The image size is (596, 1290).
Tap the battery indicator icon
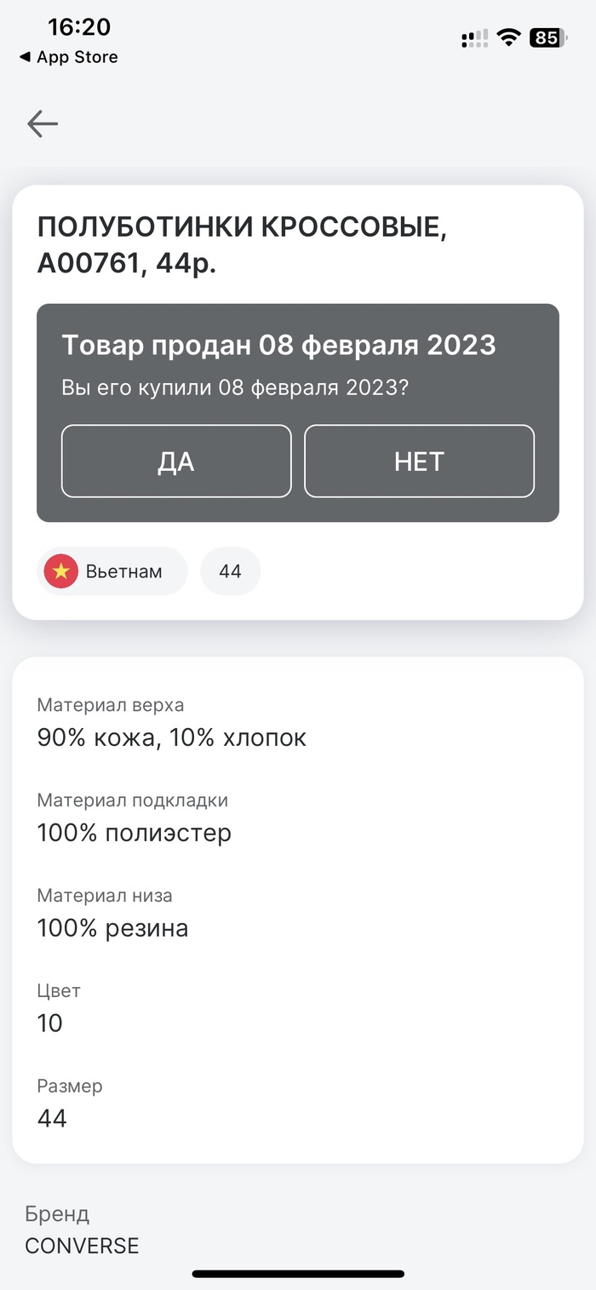coord(548,37)
